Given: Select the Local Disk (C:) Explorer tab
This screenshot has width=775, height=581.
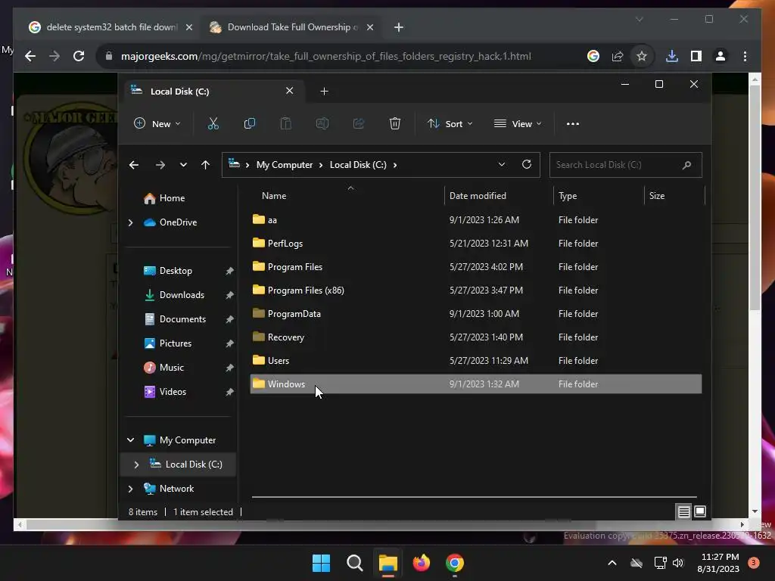Looking at the screenshot, I should [213, 92].
